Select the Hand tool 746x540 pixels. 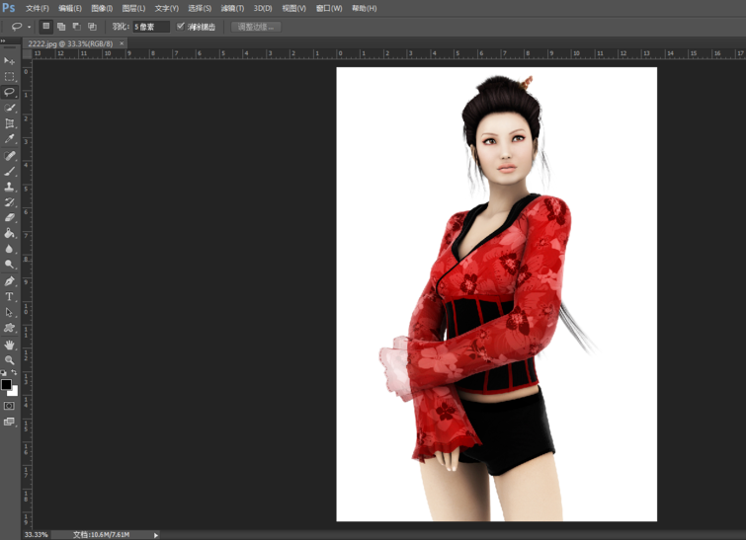click(x=10, y=345)
